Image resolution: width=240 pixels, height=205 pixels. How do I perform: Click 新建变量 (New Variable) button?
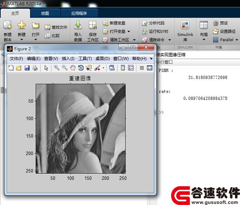tap(114, 23)
